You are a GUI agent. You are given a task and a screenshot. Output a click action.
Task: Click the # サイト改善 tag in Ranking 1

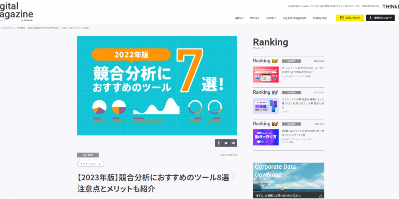point(305,76)
